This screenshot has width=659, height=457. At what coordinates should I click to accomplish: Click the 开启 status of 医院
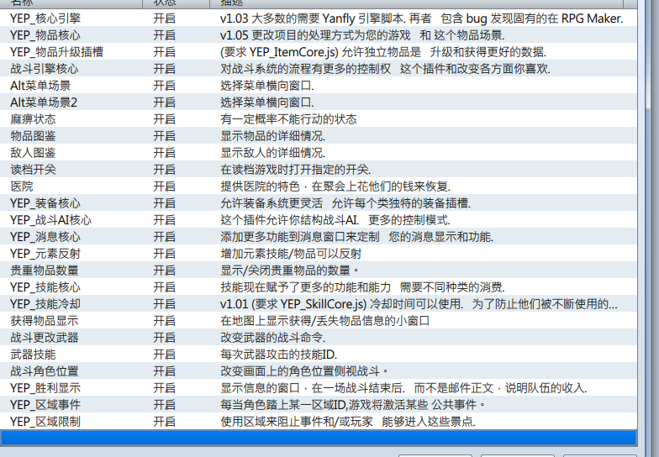[165, 186]
